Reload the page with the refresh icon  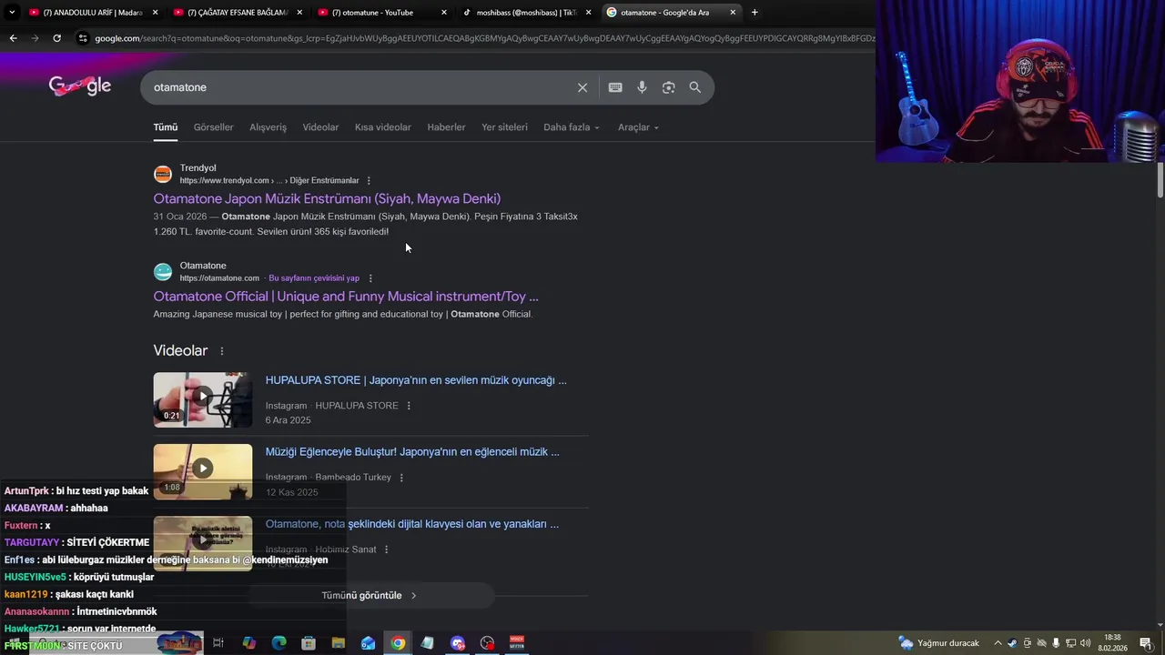56,38
